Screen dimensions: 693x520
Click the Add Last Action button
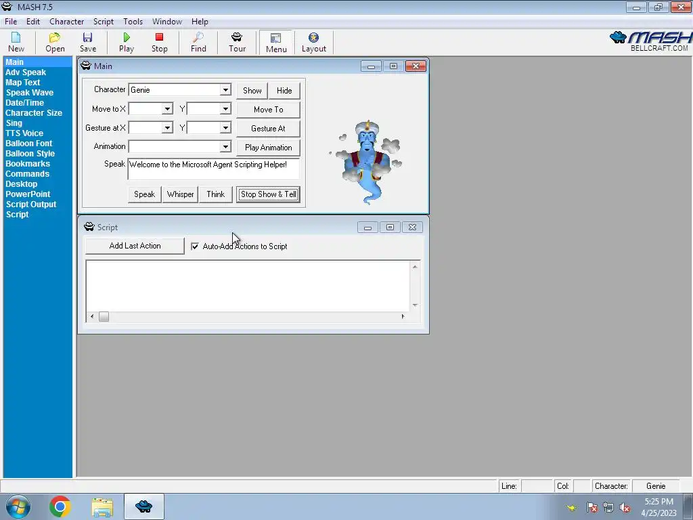135,246
